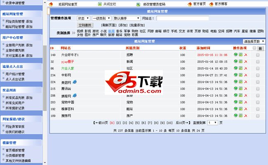Open 所有奖品列表 in the sidebar
The image size is (268, 165).
[15, 98]
